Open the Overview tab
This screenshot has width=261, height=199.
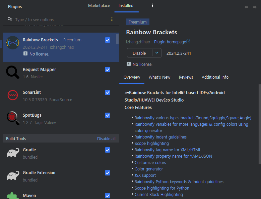pyautogui.click(x=132, y=77)
